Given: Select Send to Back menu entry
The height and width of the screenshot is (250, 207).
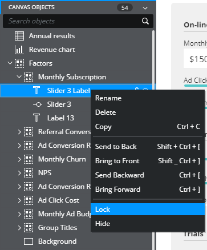Looking at the screenshot, I should 148,147.
